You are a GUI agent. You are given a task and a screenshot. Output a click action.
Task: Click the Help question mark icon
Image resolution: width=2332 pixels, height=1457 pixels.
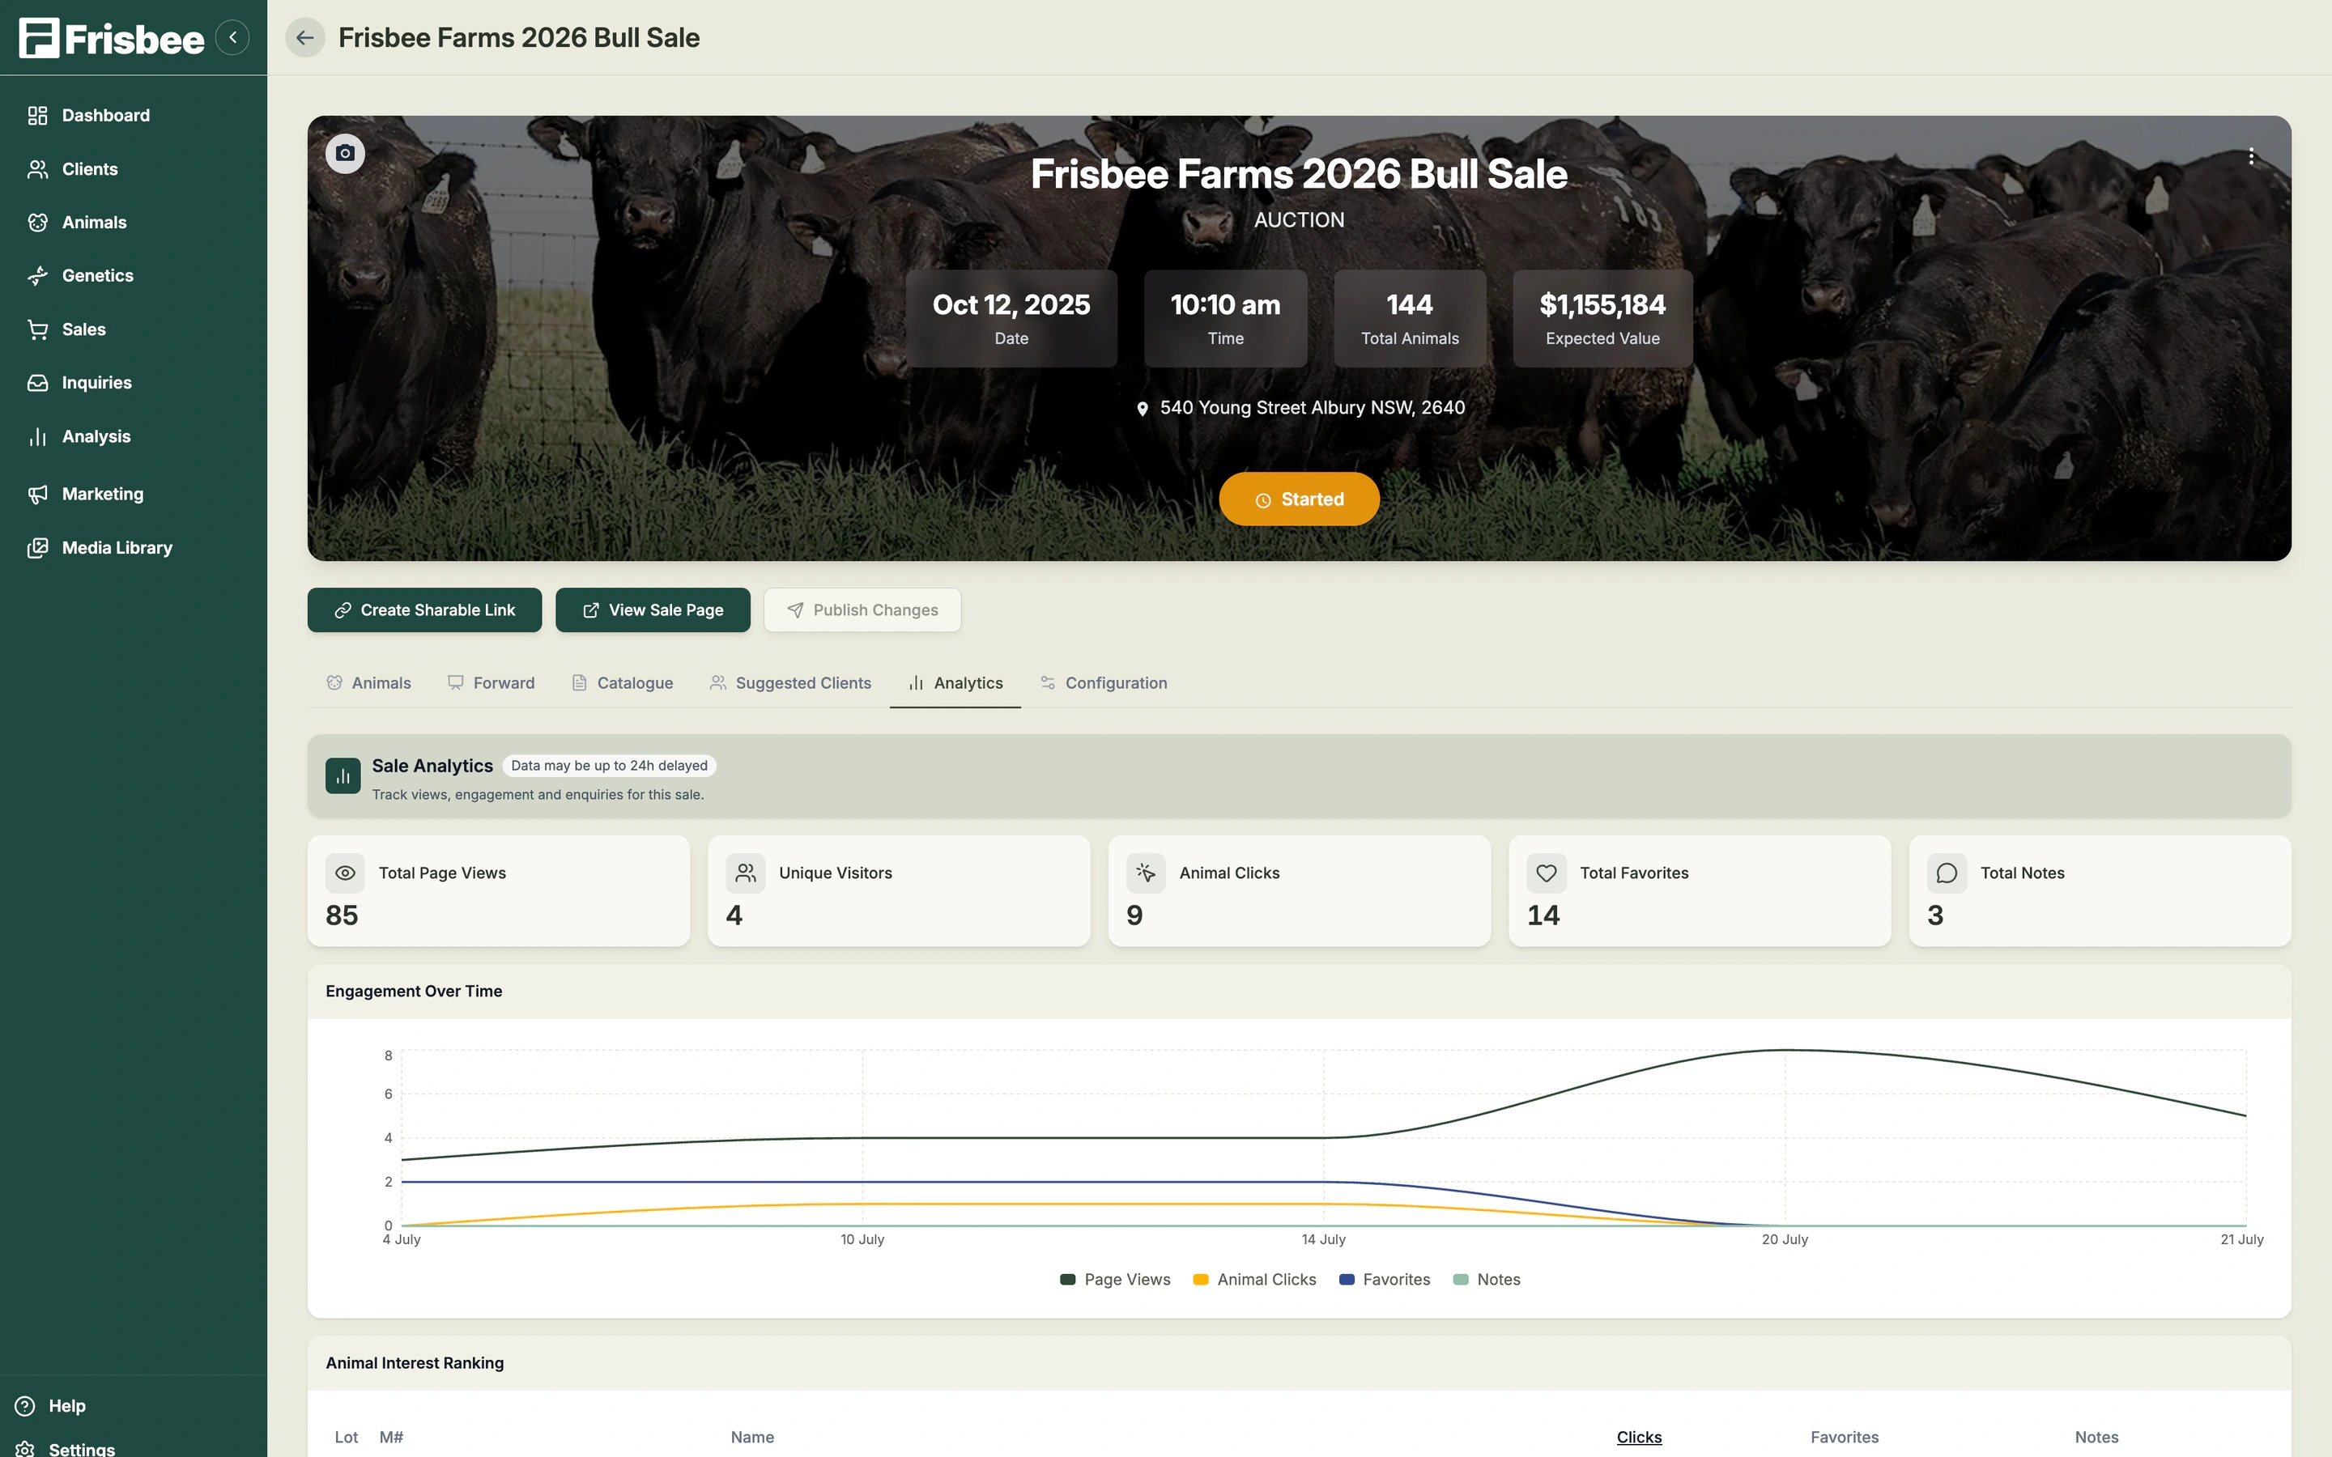click(25, 1406)
